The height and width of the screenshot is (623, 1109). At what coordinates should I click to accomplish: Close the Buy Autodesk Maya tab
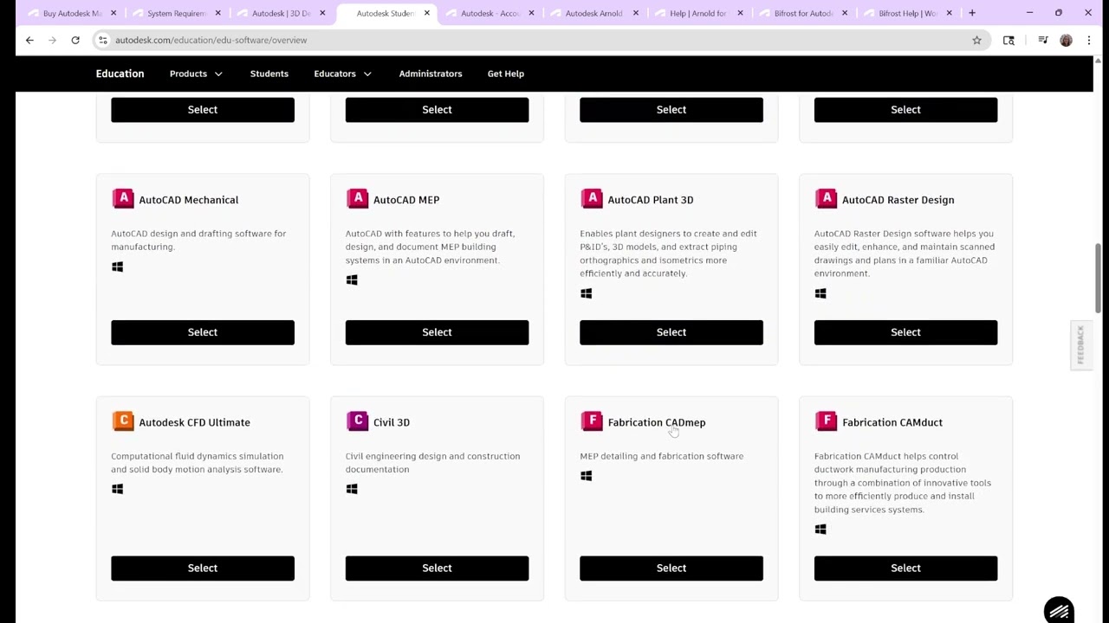coord(113,13)
